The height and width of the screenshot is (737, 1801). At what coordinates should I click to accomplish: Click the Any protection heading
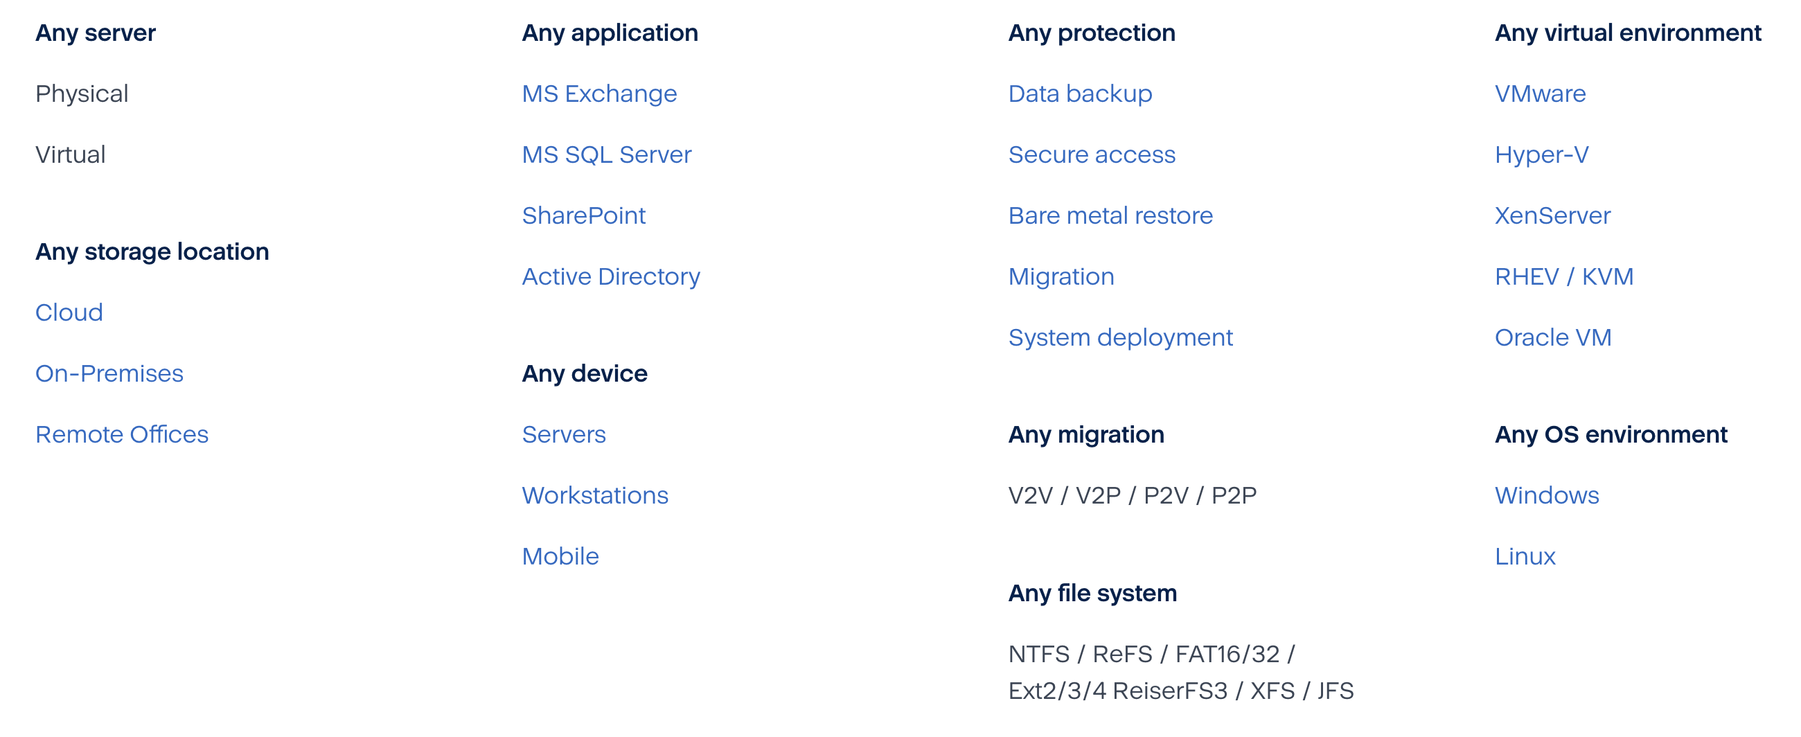pyautogui.click(x=1092, y=33)
